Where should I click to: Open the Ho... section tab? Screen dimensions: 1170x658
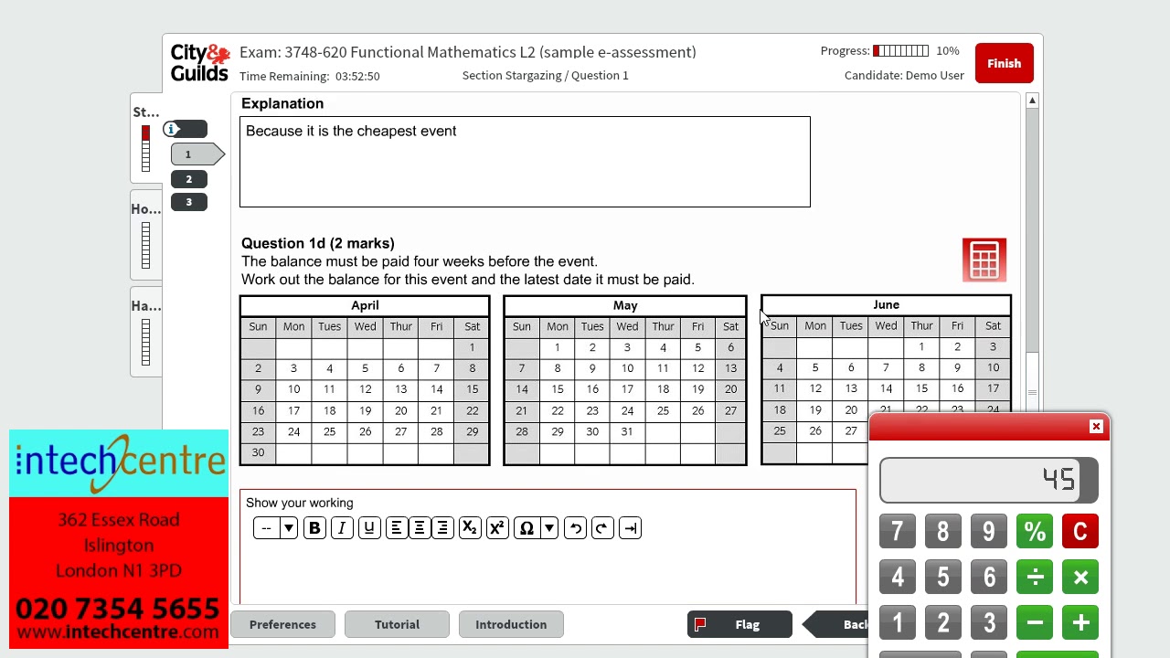[x=146, y=234]
